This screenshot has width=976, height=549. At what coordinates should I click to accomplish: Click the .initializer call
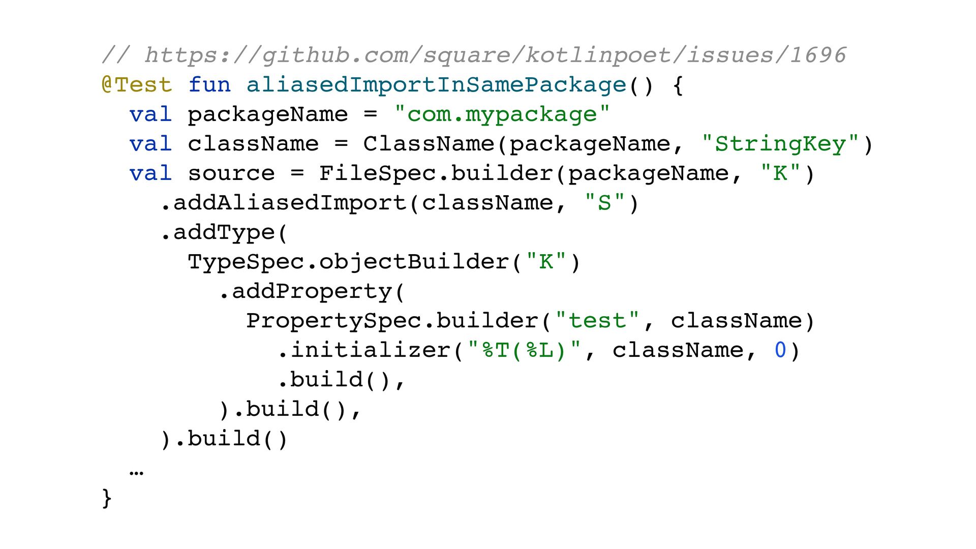point(364,350)
